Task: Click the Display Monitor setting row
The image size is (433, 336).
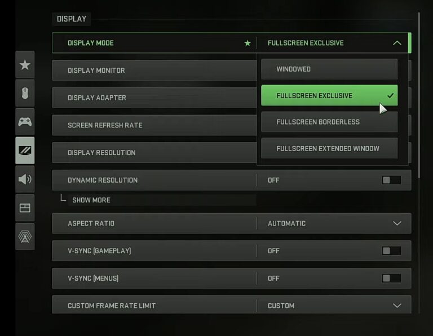Action: tap(153, 70)
